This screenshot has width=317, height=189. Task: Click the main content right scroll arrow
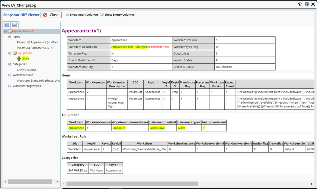click(x=312, y=184)
